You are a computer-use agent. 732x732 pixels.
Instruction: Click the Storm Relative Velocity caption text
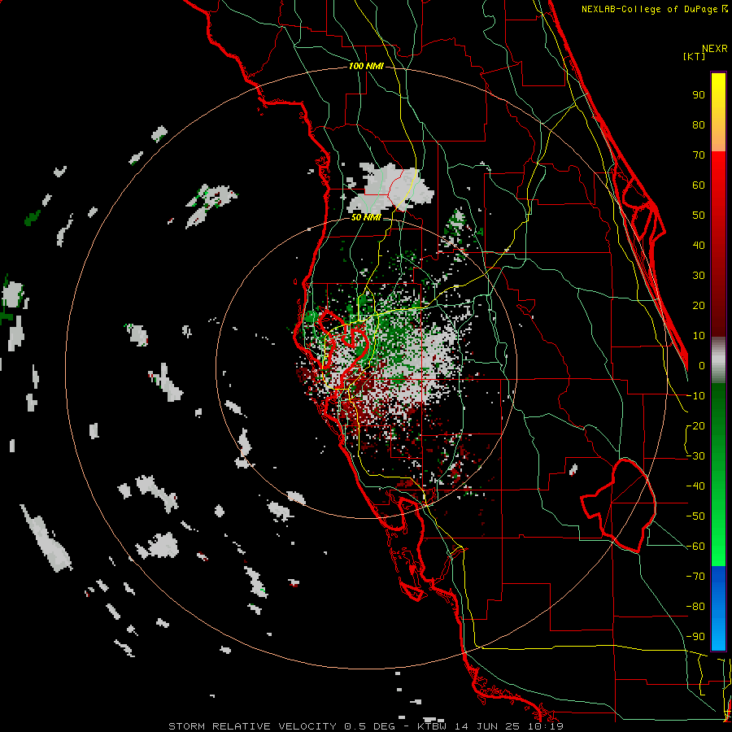click(x=365, y=726)
